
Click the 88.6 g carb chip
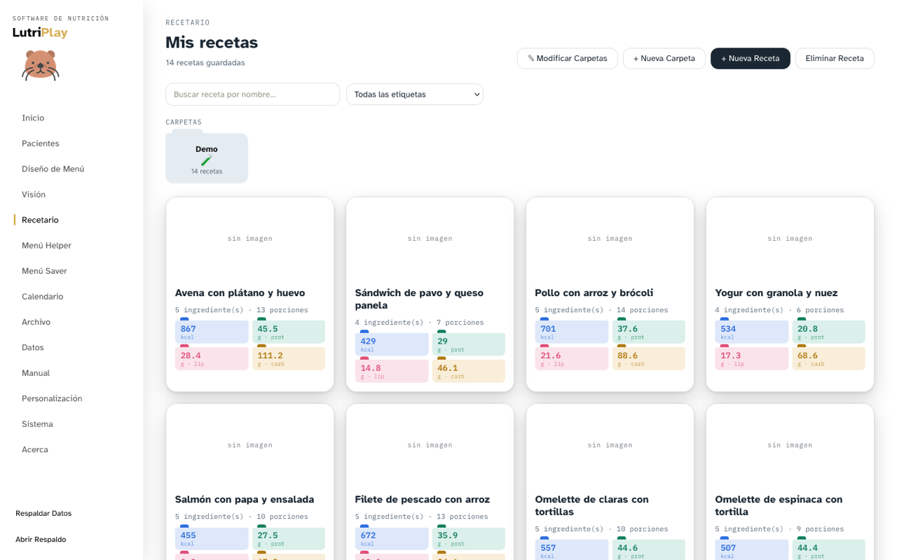pyautogui.click(x=649, y=358)
